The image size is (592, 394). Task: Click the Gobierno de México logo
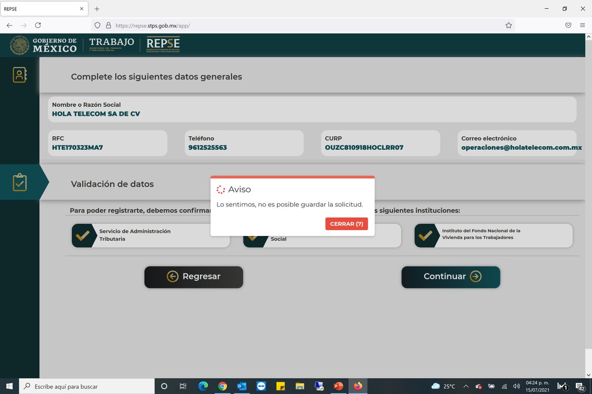43,46
